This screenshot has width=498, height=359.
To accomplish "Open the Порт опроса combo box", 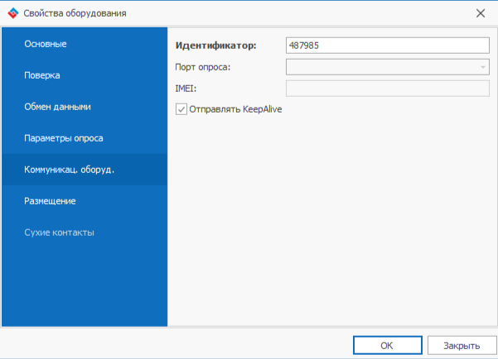I will point(381,68).
